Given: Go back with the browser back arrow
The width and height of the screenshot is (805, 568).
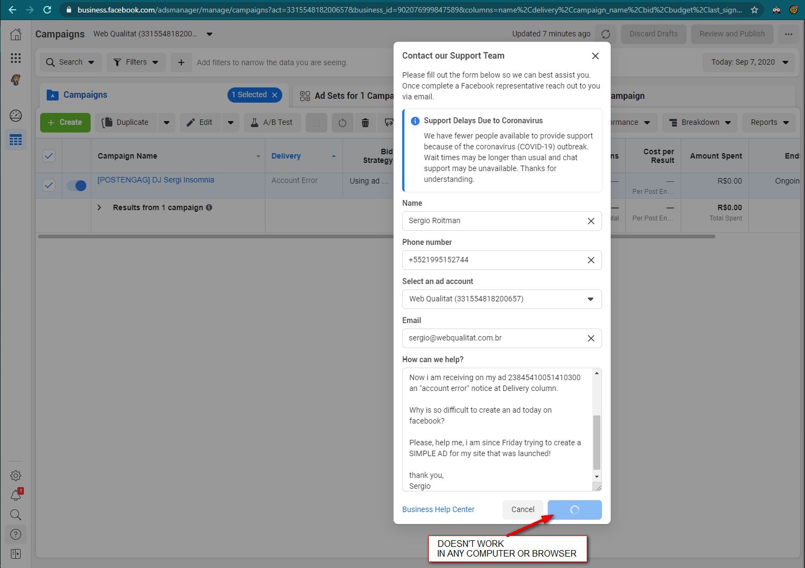Looking at the screenshot, I should (x=12, y=10).
